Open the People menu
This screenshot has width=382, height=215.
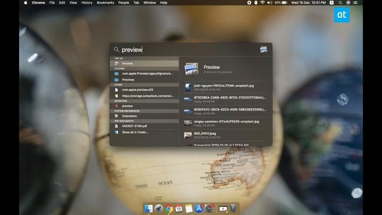tap(124, 2)
